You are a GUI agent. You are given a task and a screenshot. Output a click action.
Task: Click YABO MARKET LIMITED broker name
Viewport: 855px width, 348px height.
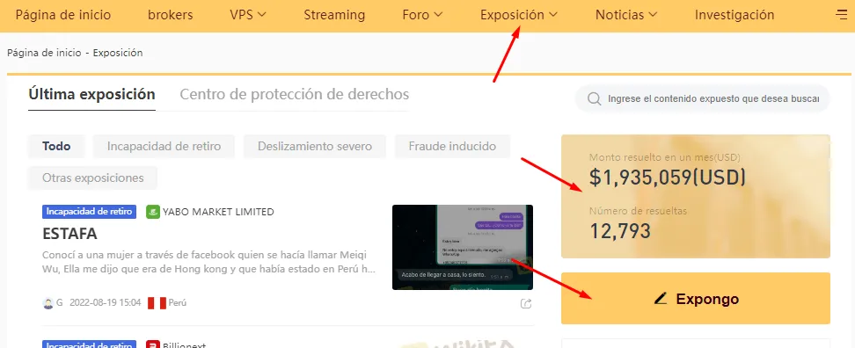click(218, 212)
